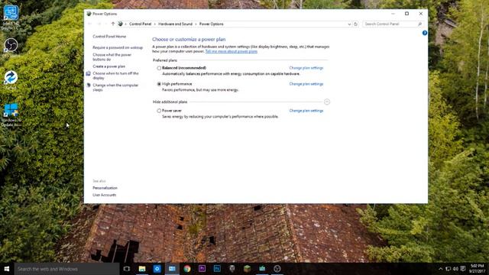Select the blue arrows desktop shortcut
The height and width of the screenshot is (275, 489).
[x=11, y=79]
